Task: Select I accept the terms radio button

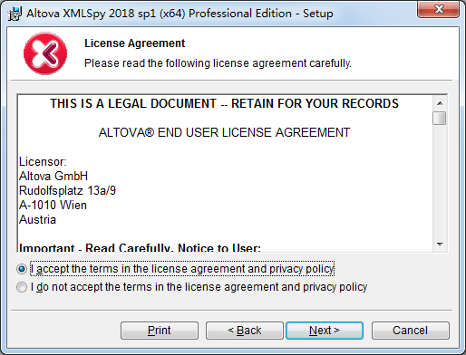Action: [x=22, y=269]
